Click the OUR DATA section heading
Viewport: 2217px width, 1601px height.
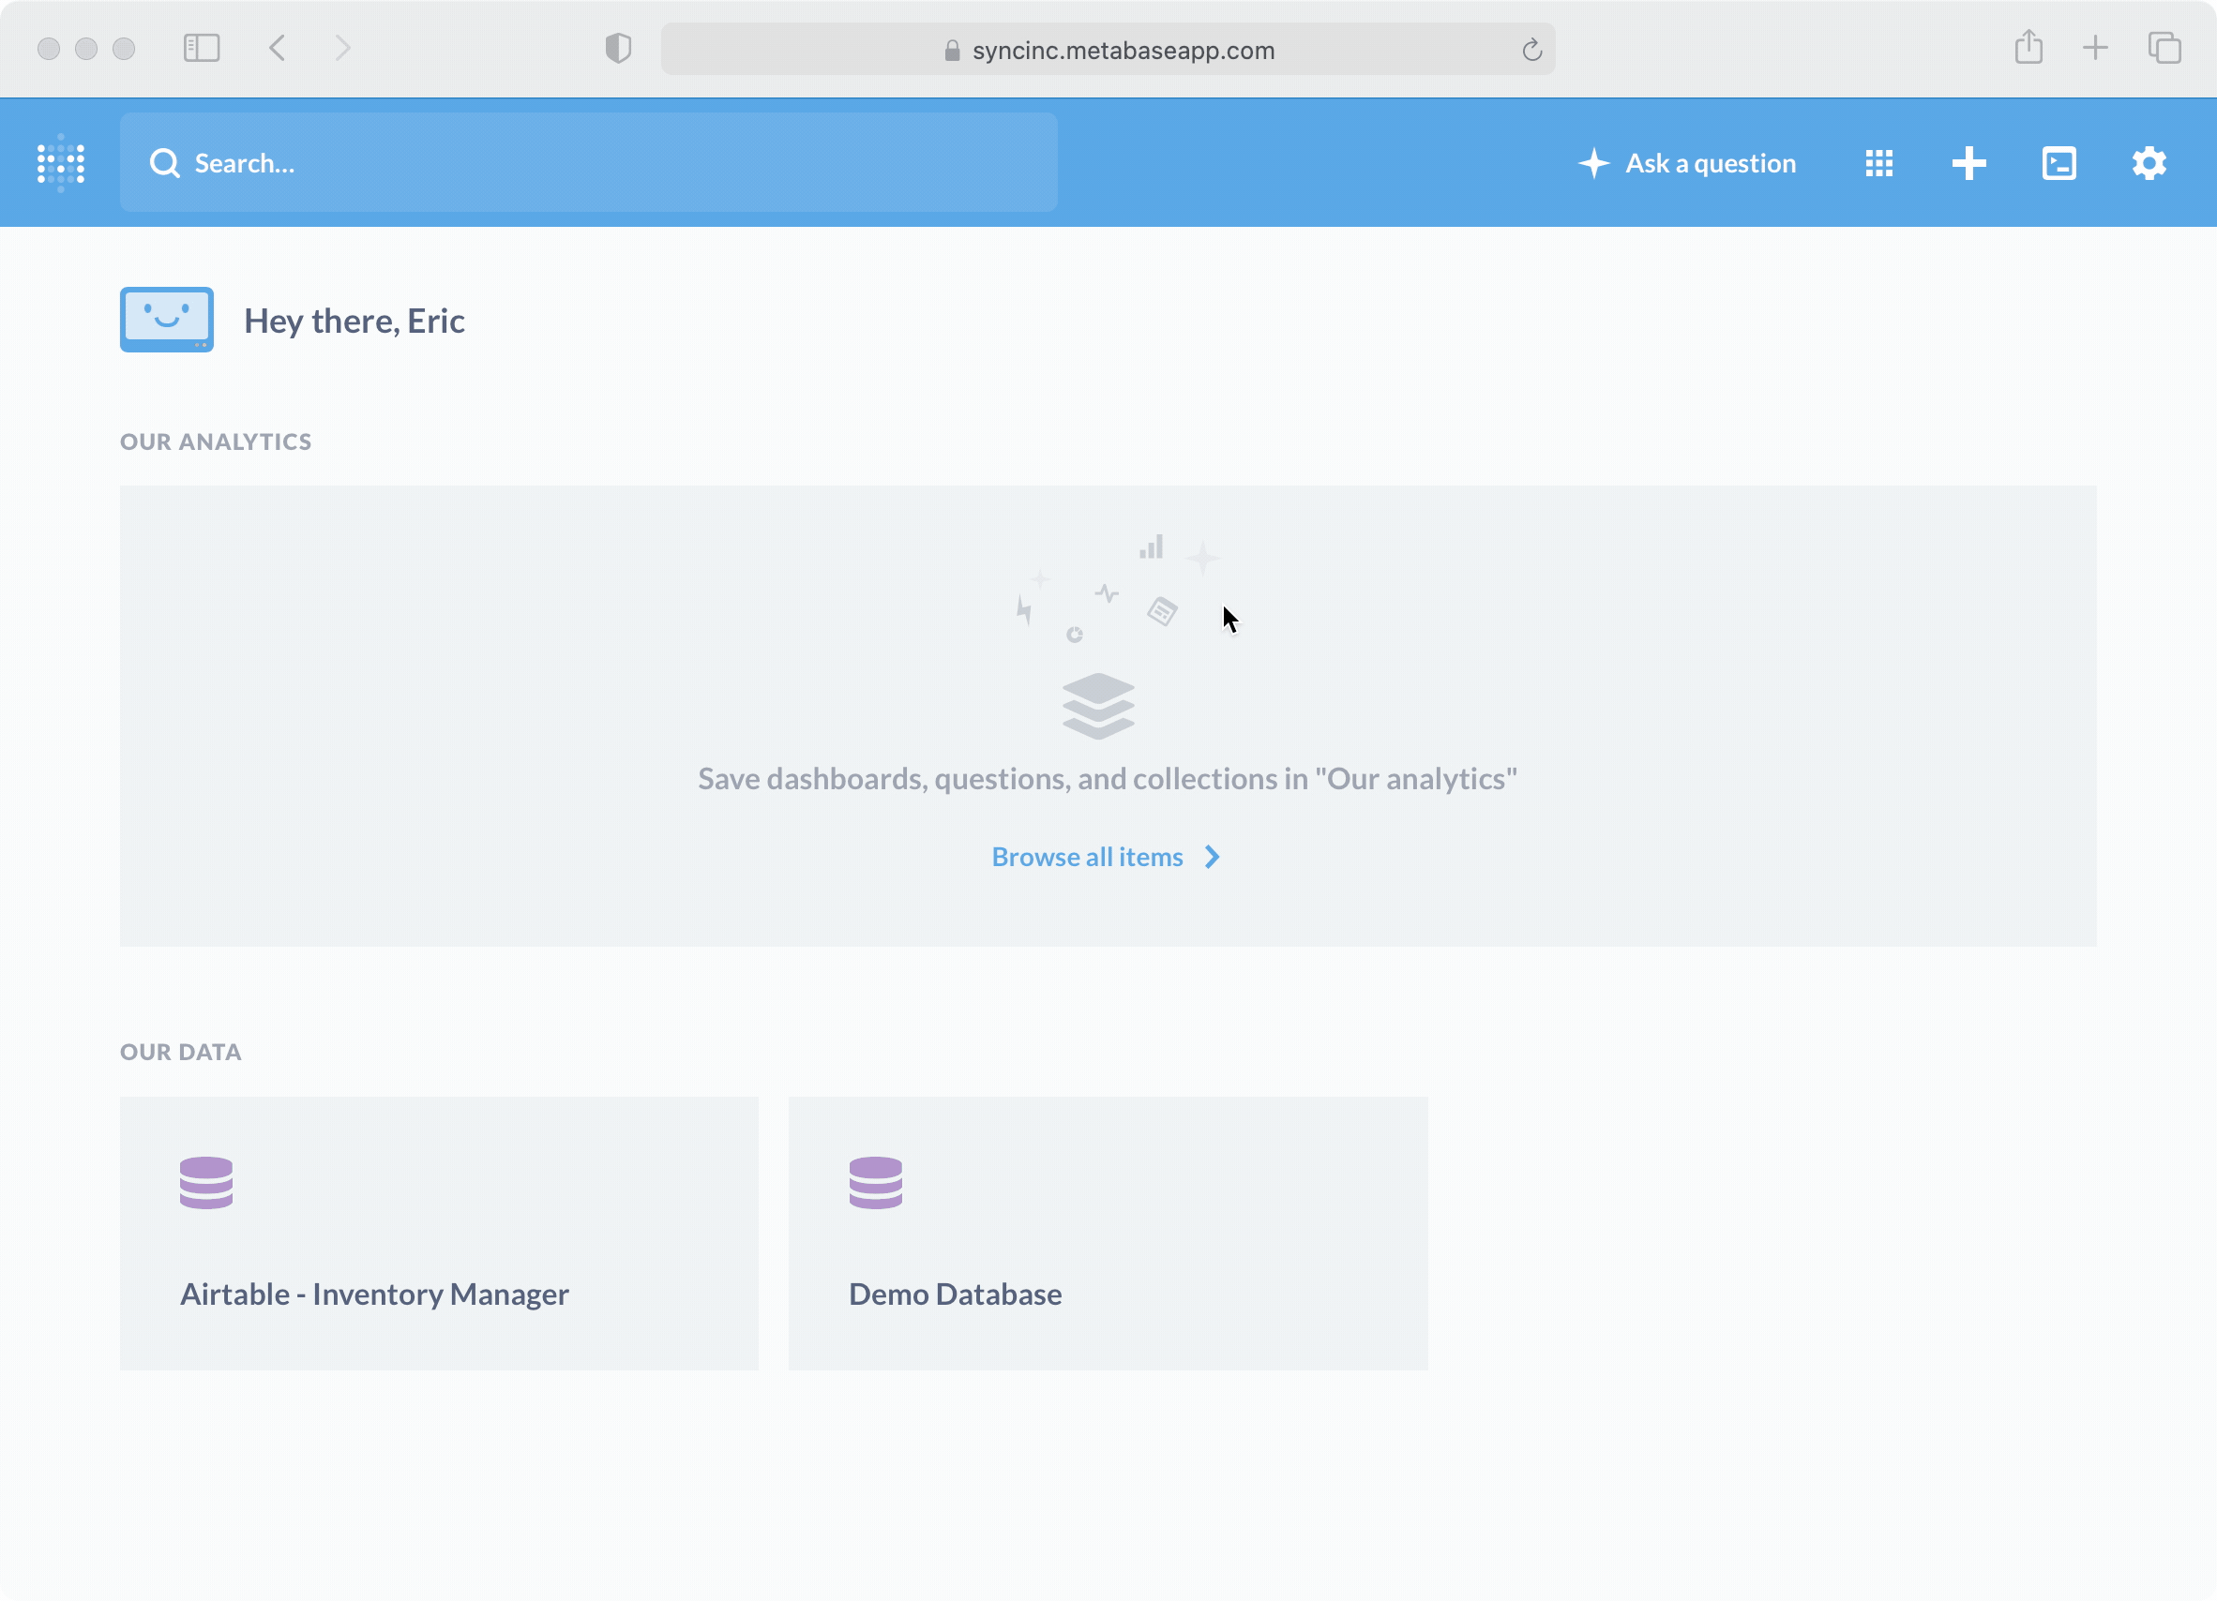[181, 1052]
